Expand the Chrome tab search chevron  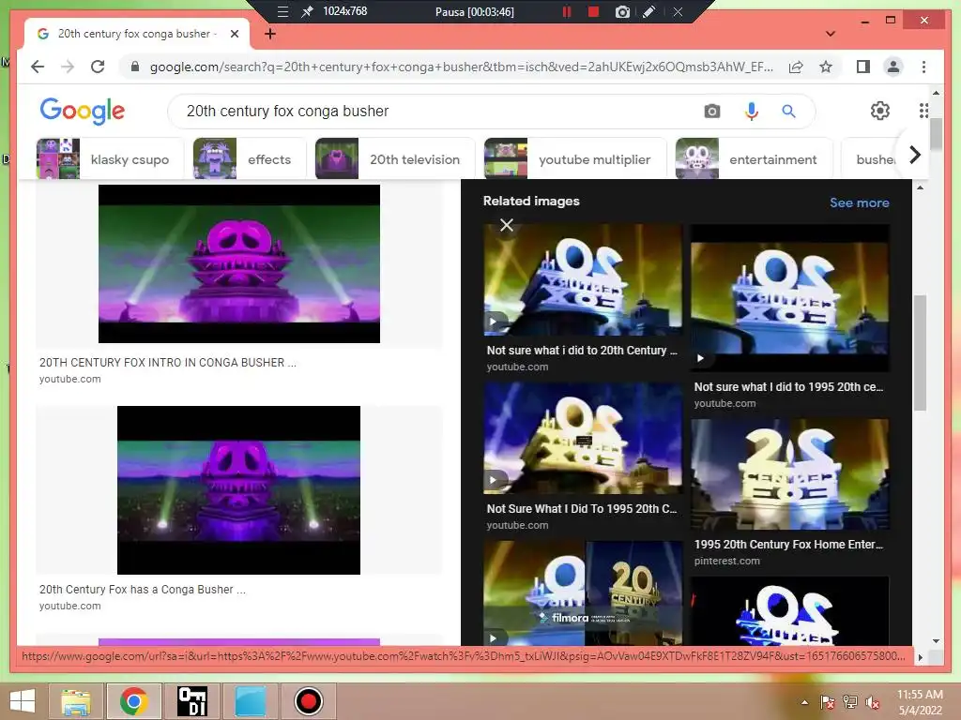pyautogui.click(x=830, y=34)
